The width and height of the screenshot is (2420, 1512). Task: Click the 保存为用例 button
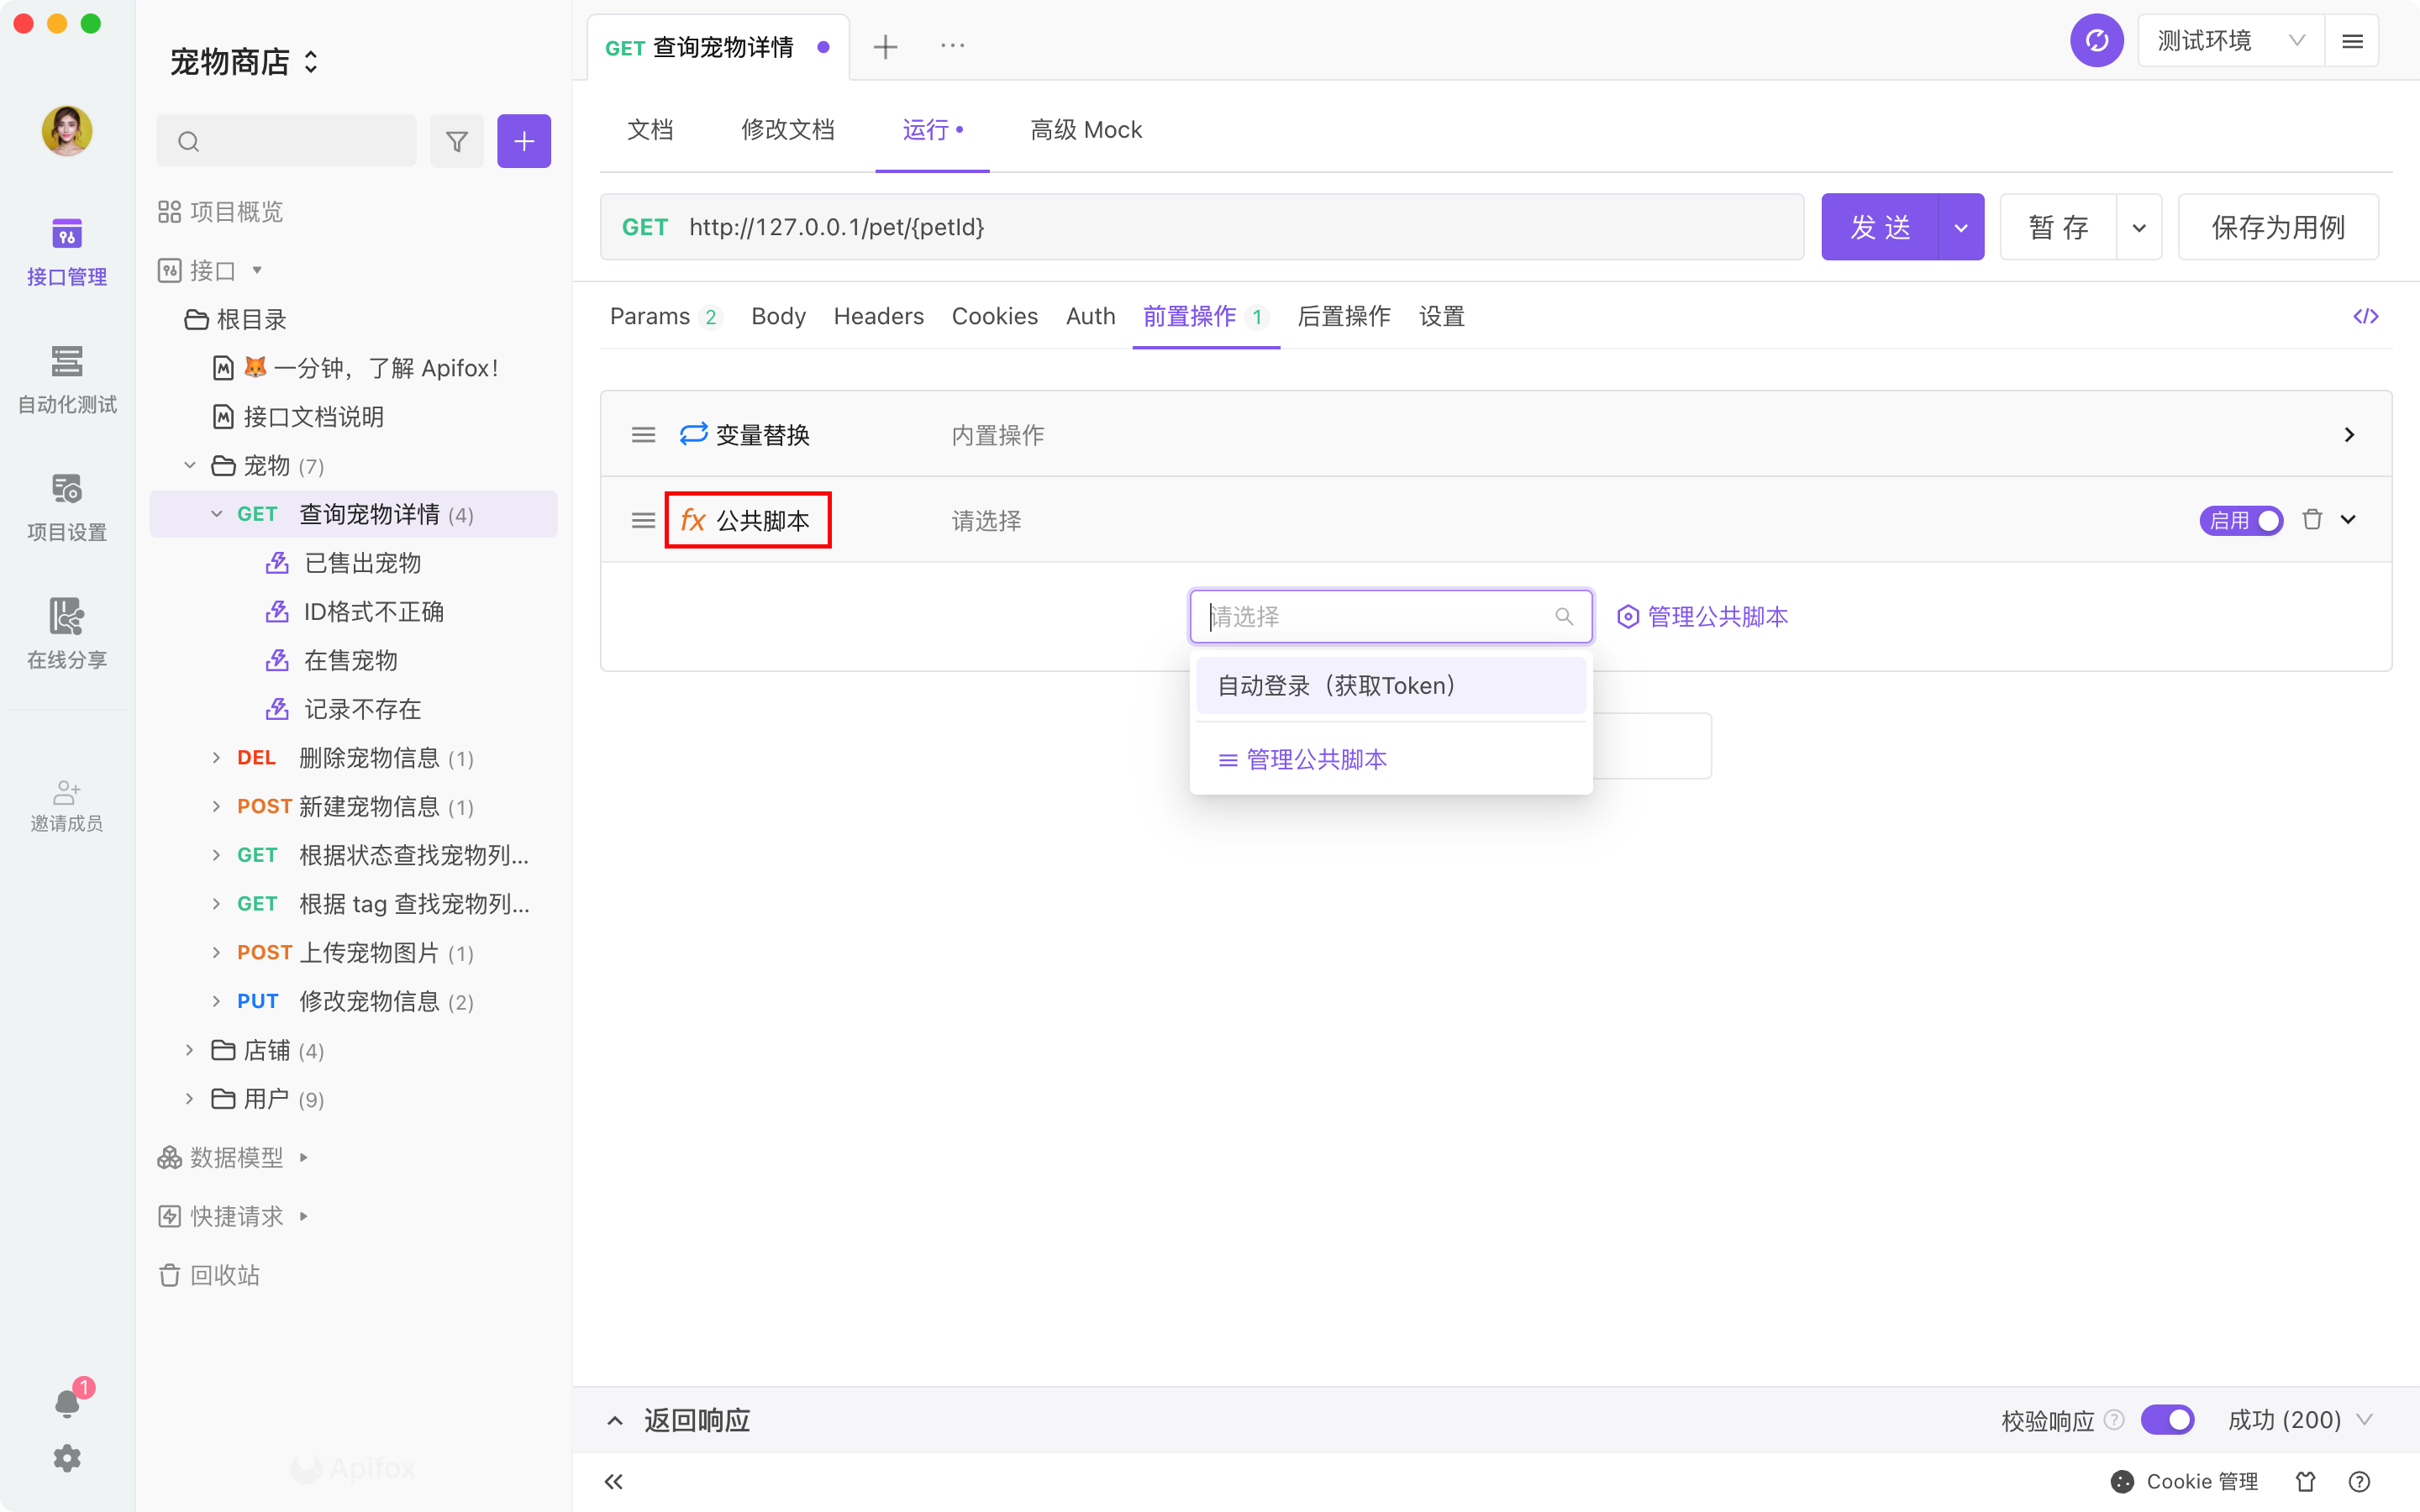(x=2277, y=228)
